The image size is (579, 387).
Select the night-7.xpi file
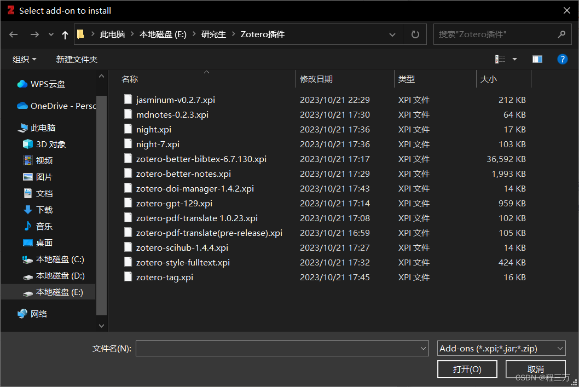[158, 144]
